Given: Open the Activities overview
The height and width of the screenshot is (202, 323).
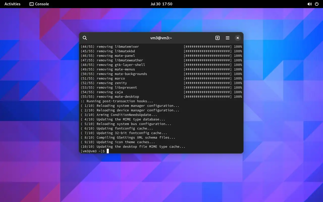Looking at the screenshot, I should [x=12, y=4].
